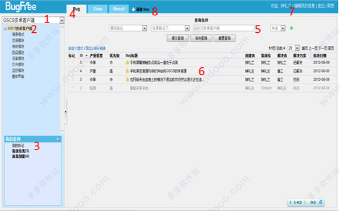340x211 pixels.
Task: Switch to the Case tab
Action: coord(97,9)
